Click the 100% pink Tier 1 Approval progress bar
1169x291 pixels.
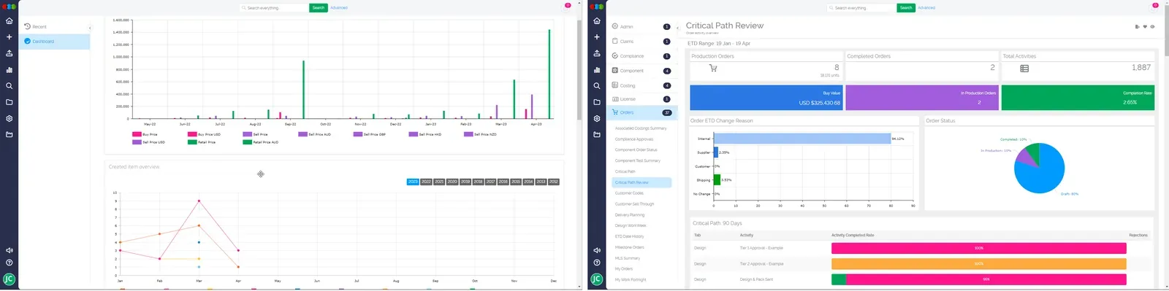point(979,248)
